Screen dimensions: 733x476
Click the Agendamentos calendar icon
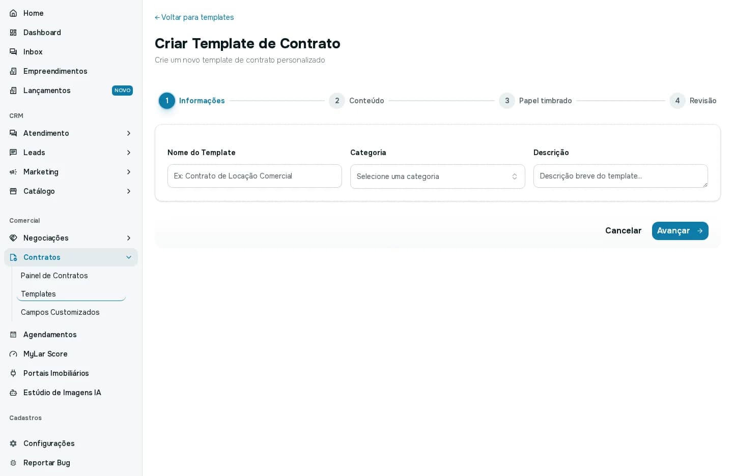coord(13,335)
